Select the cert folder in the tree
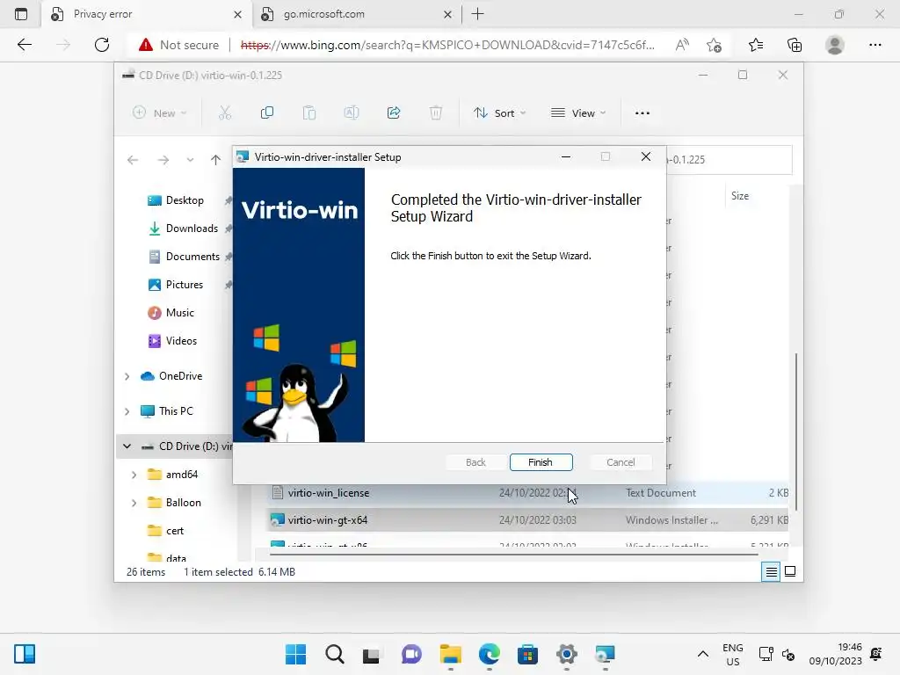 pyautogui.click(x=165, y=531)
